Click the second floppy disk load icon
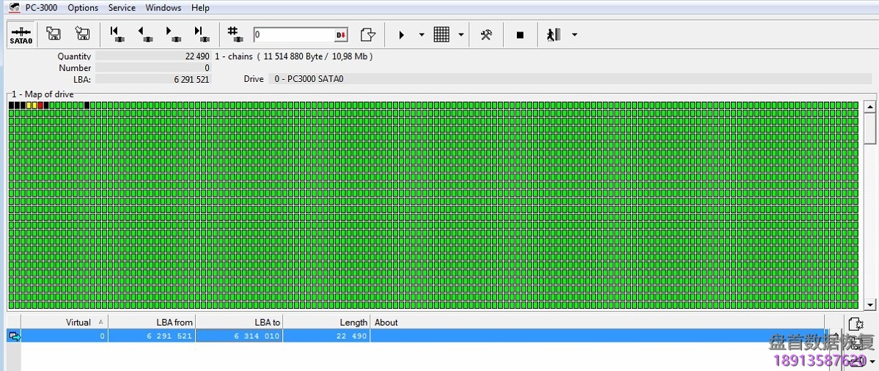Viewport: 879px width, 371px height. [82, 34]
